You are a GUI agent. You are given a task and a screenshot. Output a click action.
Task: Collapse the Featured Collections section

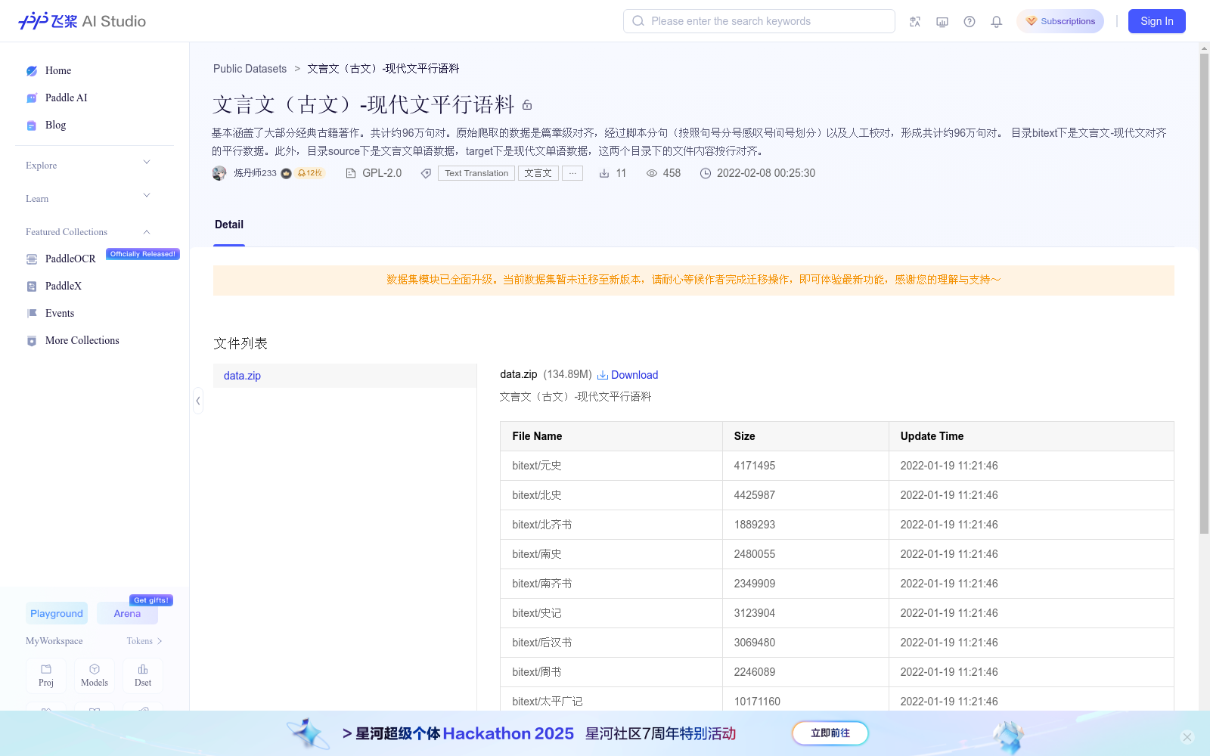click(x=88, y=231)
